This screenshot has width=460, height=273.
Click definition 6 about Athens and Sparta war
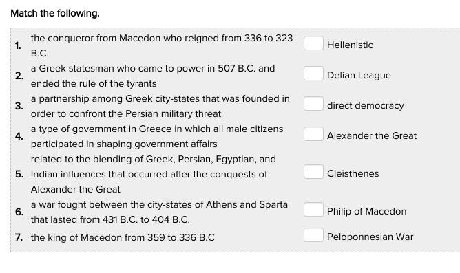point(159,212)
